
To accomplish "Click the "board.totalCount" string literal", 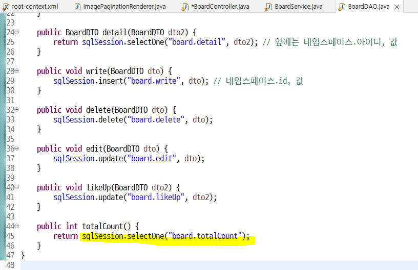I will [x=205, y=236].
